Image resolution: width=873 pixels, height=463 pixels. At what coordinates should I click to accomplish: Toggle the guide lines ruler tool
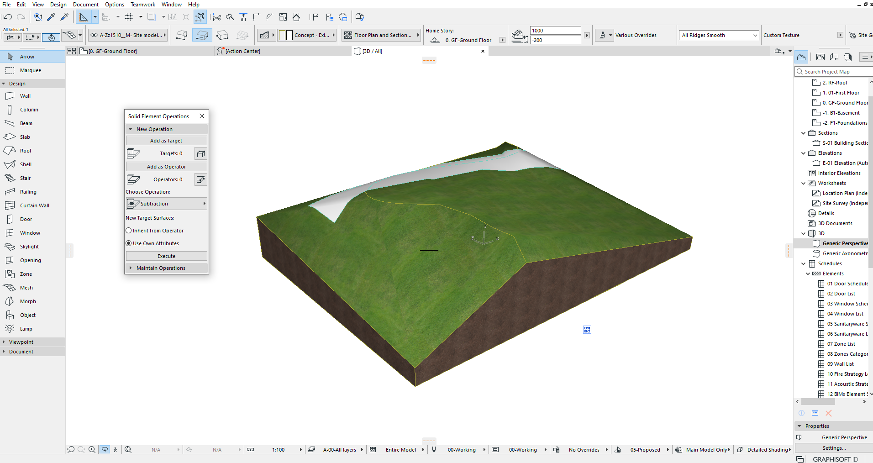coord(83,17)
